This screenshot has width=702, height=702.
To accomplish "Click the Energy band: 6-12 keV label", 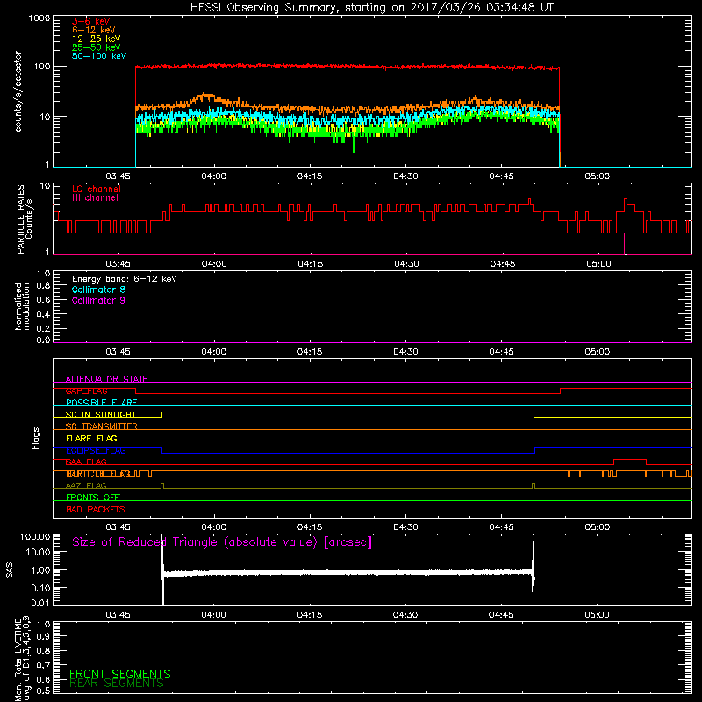I will tap(124, 279).
